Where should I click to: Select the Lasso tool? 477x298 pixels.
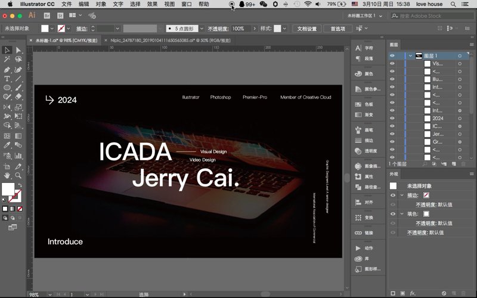[18, 59]
